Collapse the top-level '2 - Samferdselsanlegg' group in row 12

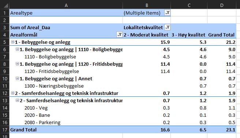click(x=13, y=93)
